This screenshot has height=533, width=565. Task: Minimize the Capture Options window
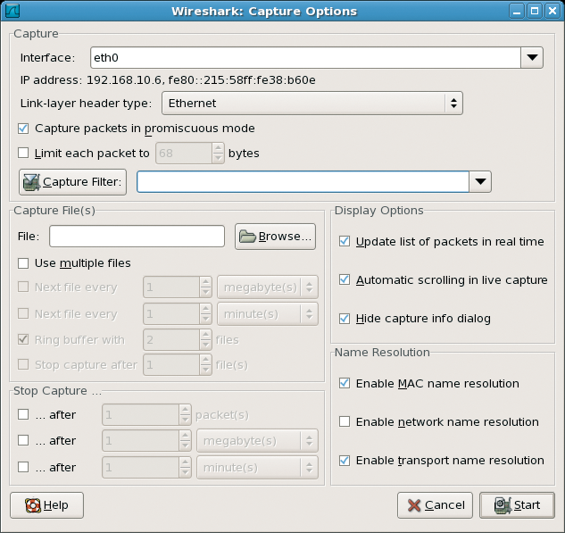coord(517,11)
